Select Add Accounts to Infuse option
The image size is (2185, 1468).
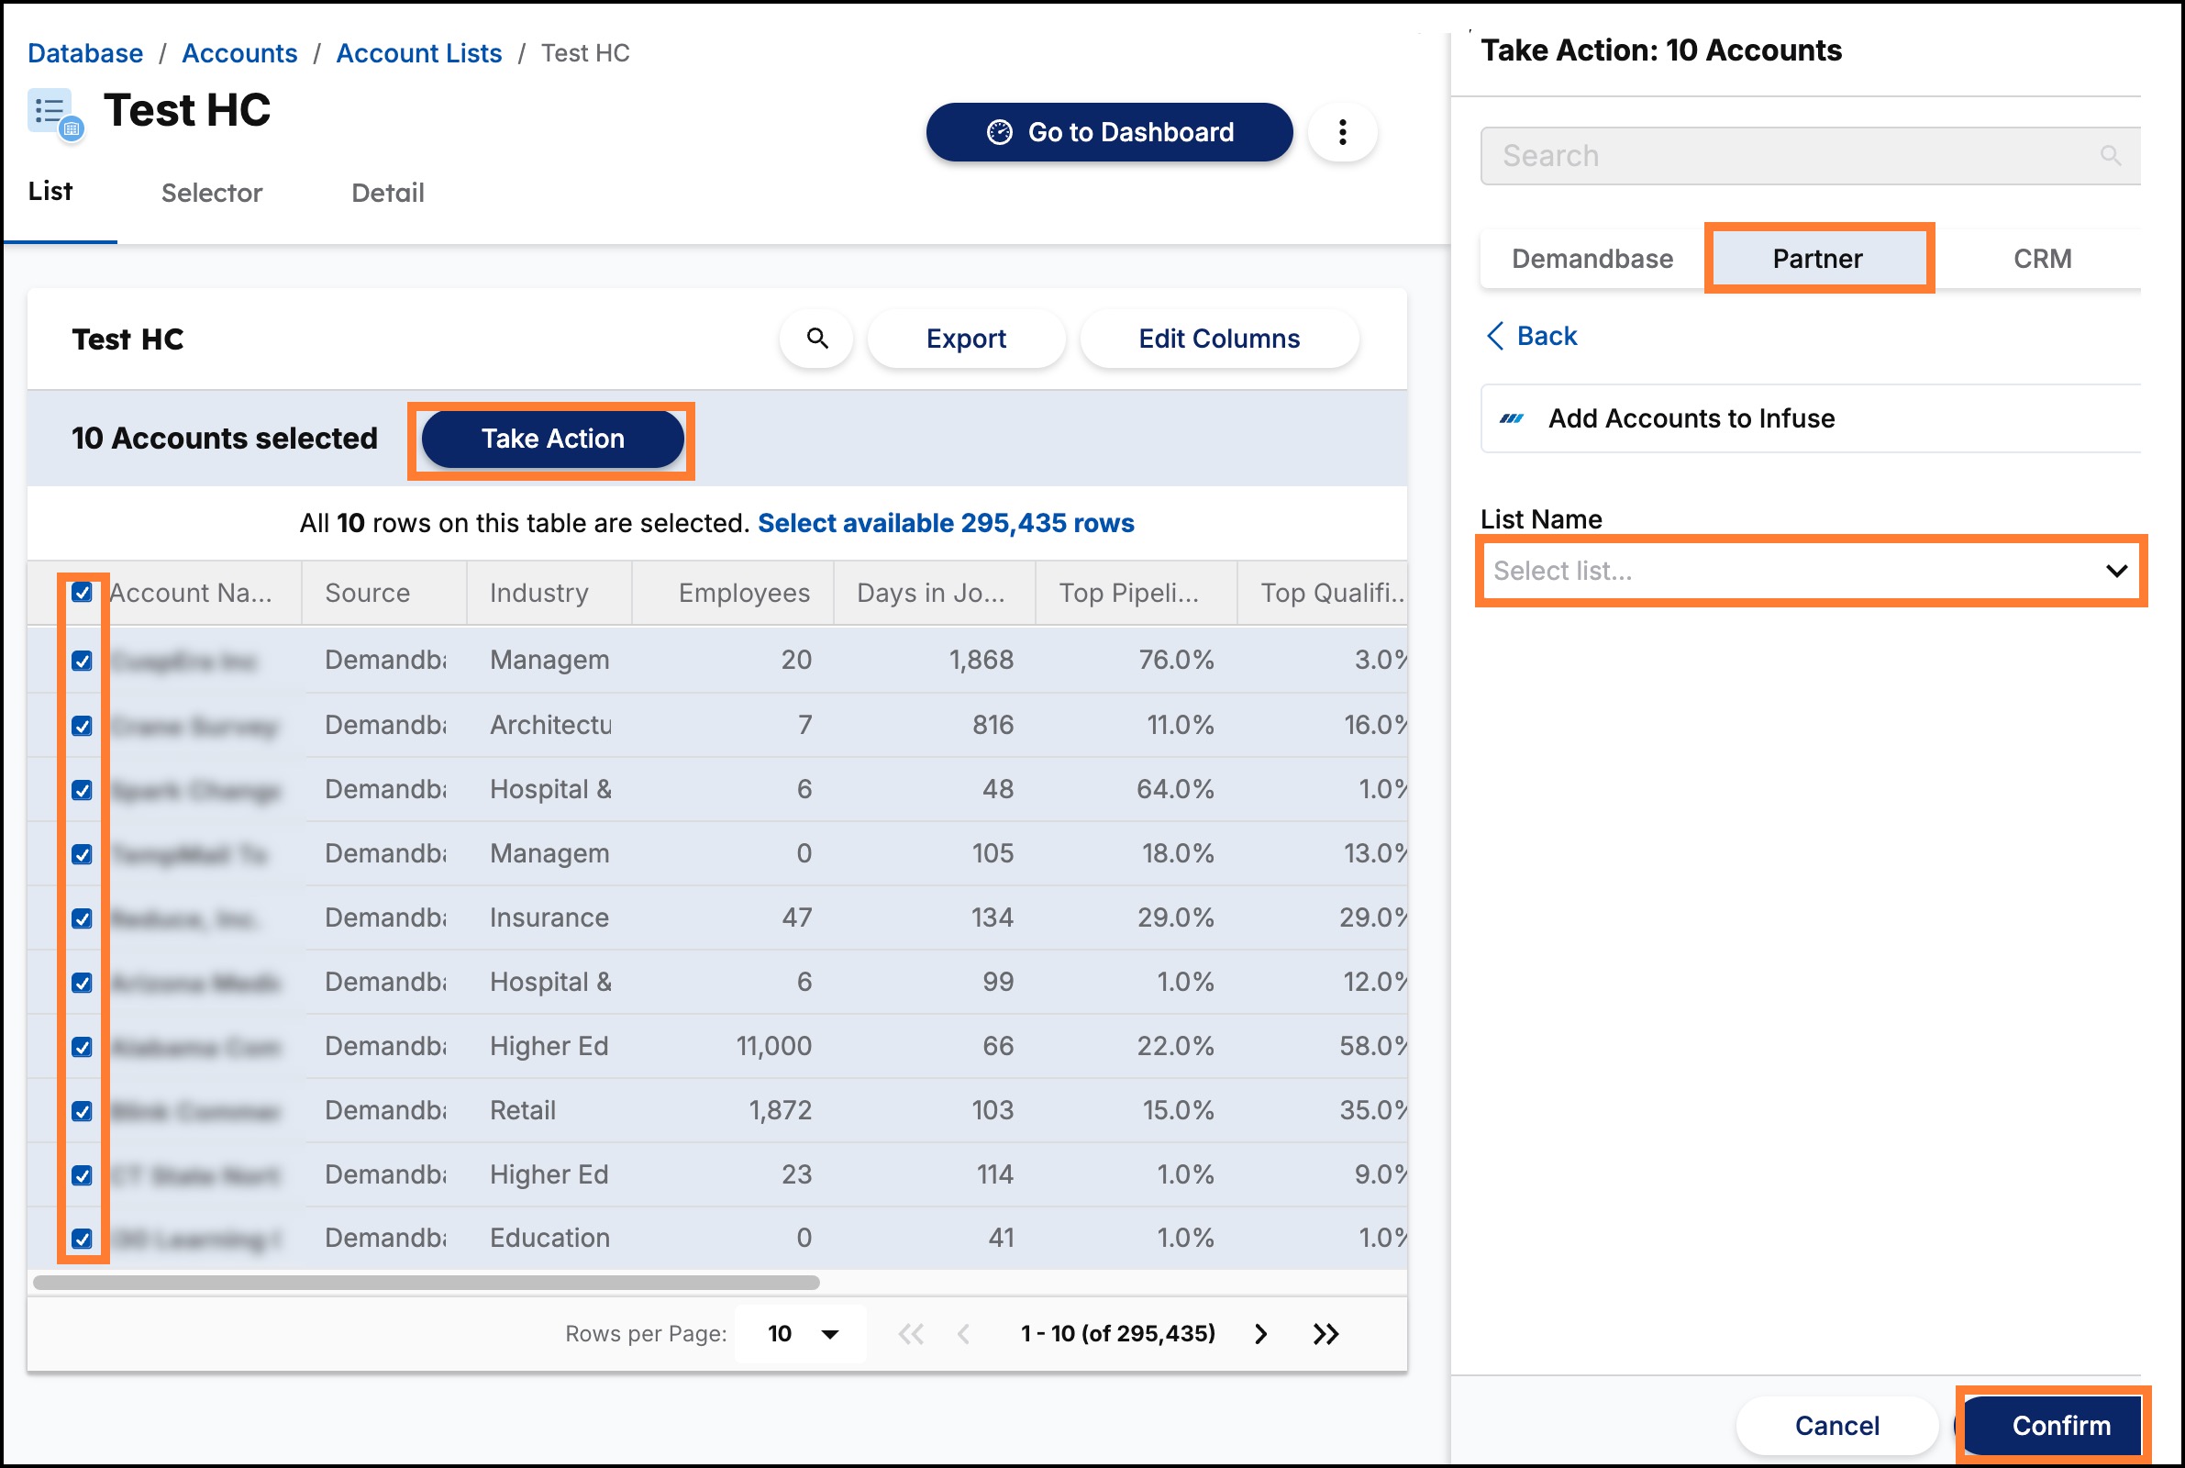pos(1811,418)
